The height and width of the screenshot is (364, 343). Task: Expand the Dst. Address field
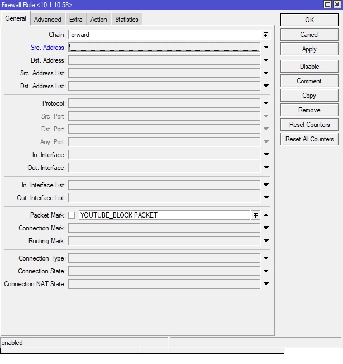click(266, 60)
